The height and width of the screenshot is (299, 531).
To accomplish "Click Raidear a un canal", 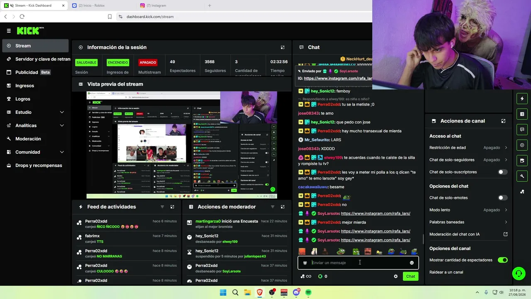I will pyautogui.click(x=446, y=272).
